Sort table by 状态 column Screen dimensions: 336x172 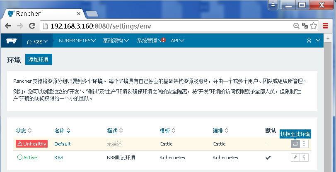click(x=24, y=131)
